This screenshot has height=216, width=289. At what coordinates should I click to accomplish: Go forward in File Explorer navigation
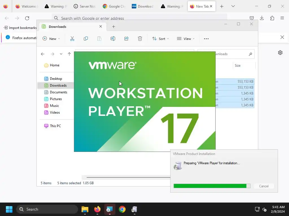(52, 54)
